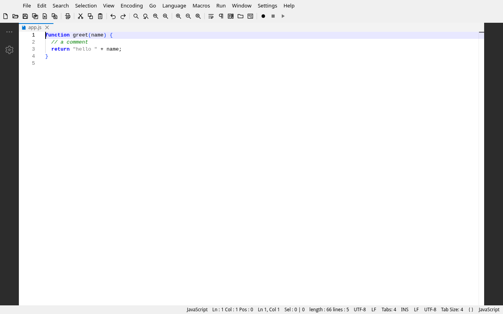Print the document using the printer icon
Image resolution: width=503 pixels, height=314 pixels.
coord(68,16)
